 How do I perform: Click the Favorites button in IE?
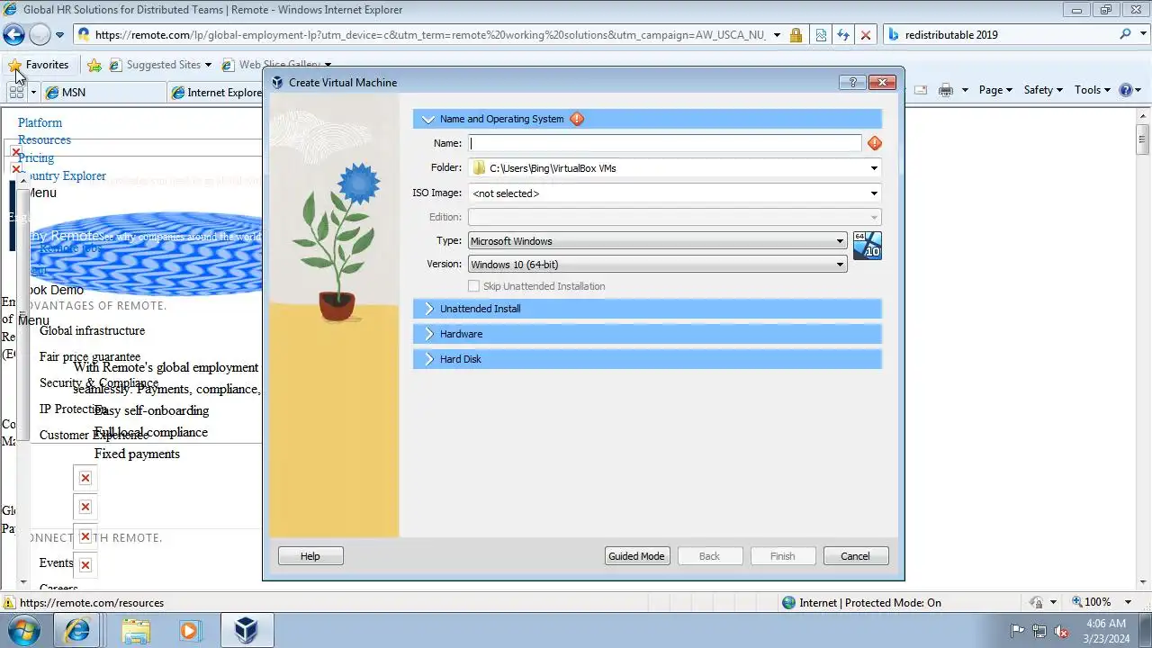coord(39,65)
